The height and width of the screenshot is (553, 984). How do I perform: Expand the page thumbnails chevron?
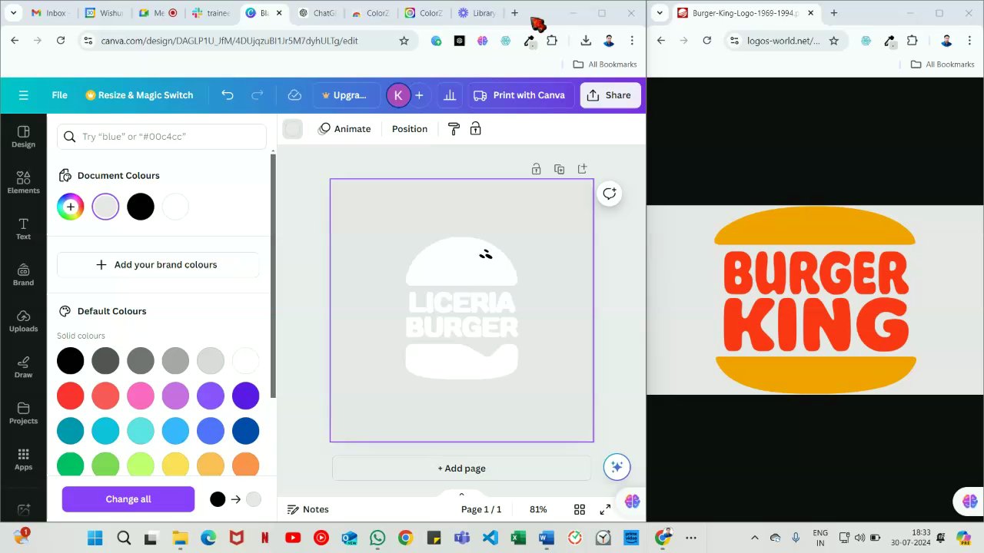tap(461, 494)
